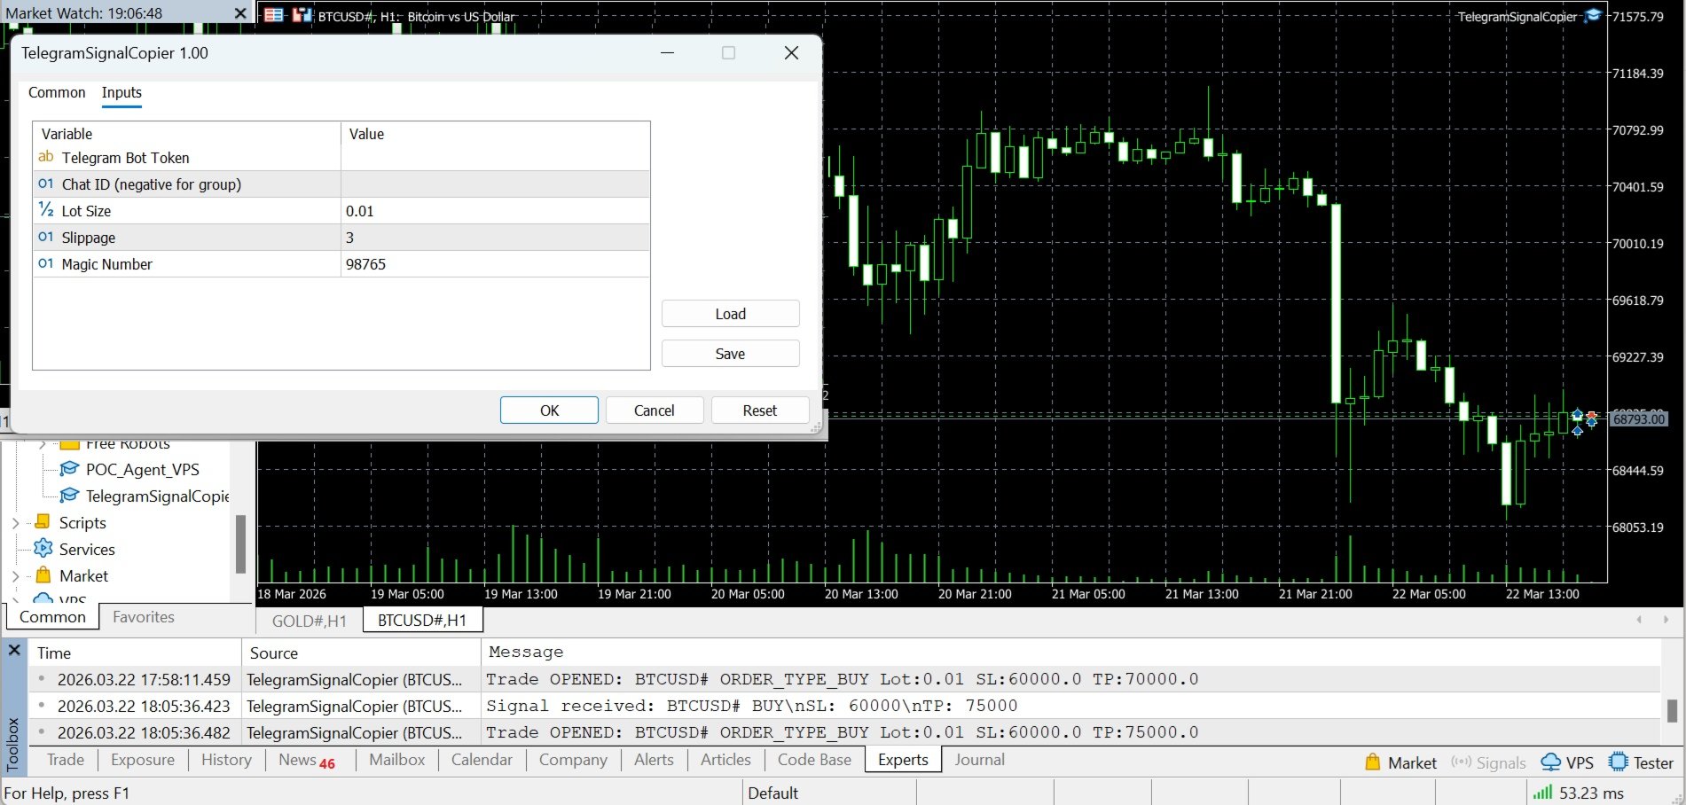Click the Source column header in Experts log
The image size is (1686, 805).
click(x=361, y=653)
